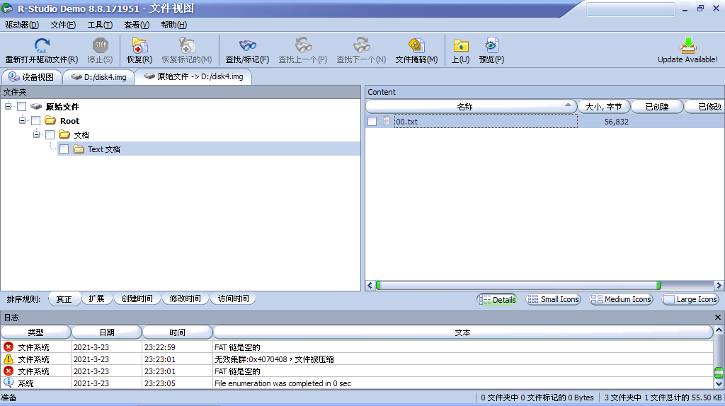Sort by the 名称 column header

point(471,107)
